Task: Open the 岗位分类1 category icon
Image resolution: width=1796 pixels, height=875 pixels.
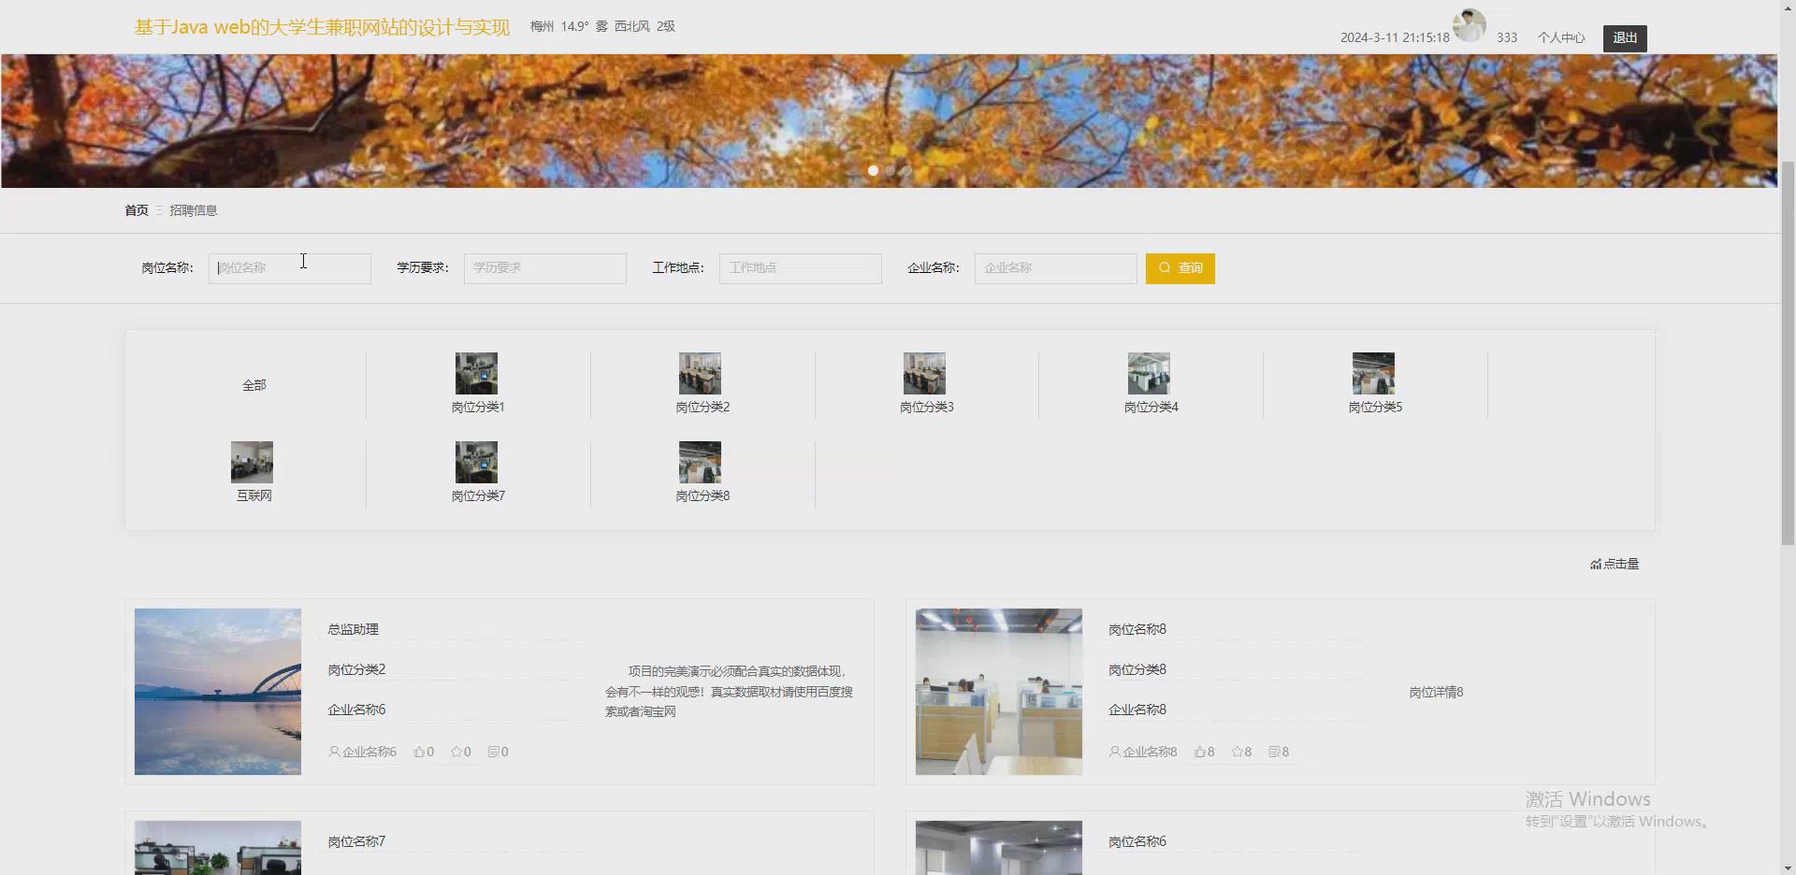Action: (x=476, y=373)
